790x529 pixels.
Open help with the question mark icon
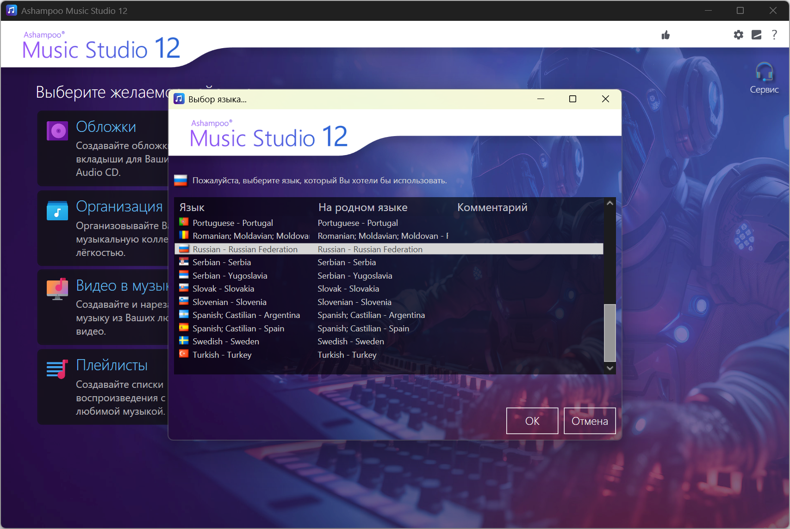[x=774, y=35]
